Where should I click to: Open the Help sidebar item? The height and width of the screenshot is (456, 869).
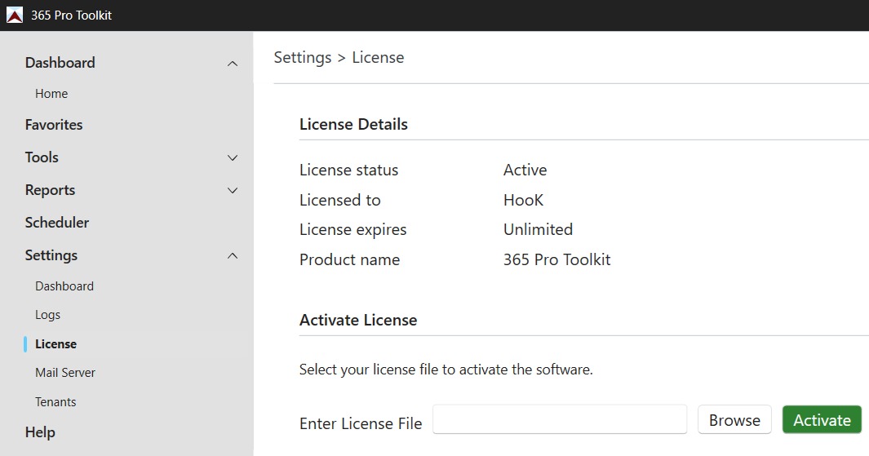click(x=40, y=432)
